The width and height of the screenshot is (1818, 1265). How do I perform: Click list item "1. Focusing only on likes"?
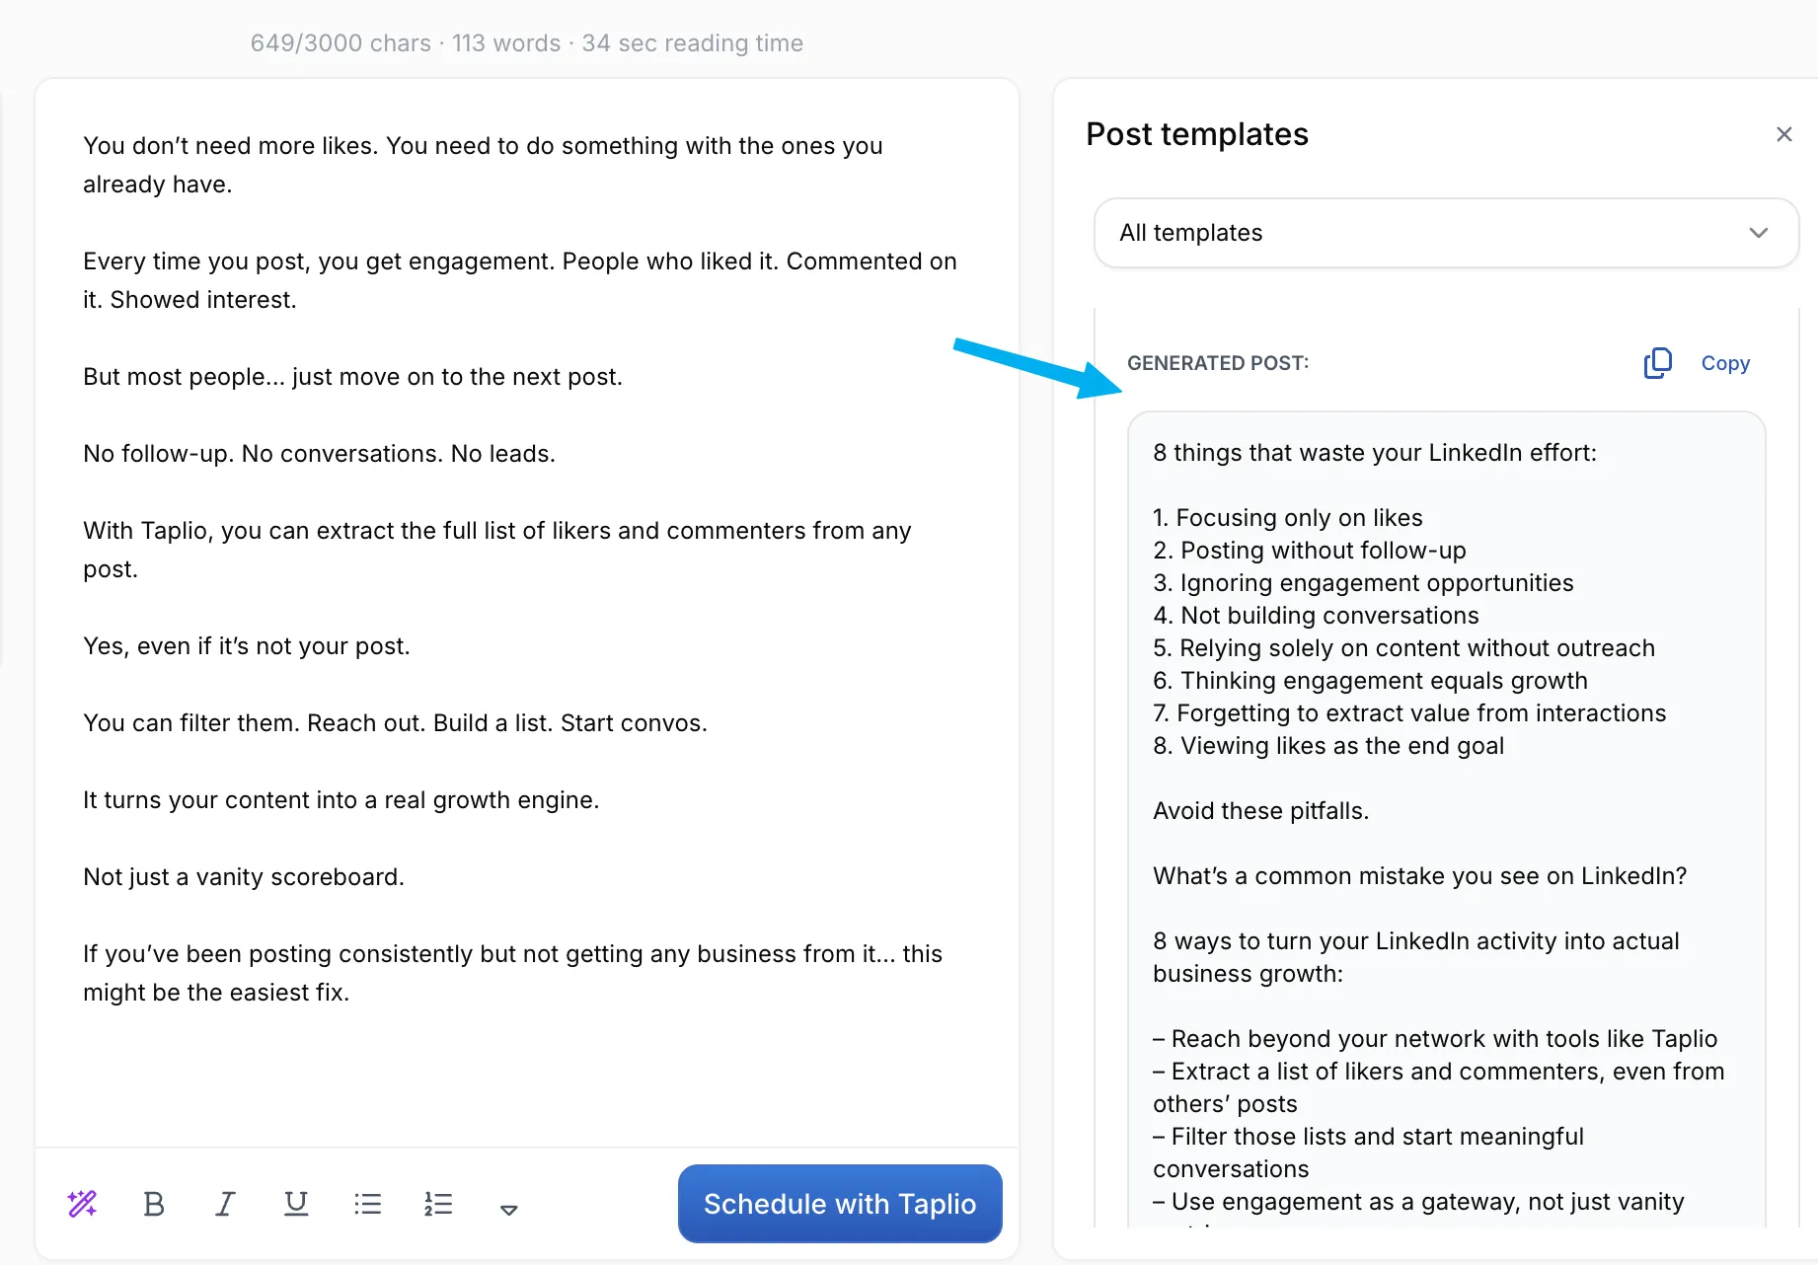click(1288, 518)
